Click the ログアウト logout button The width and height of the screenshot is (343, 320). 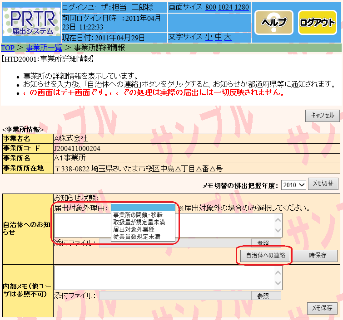318,23
